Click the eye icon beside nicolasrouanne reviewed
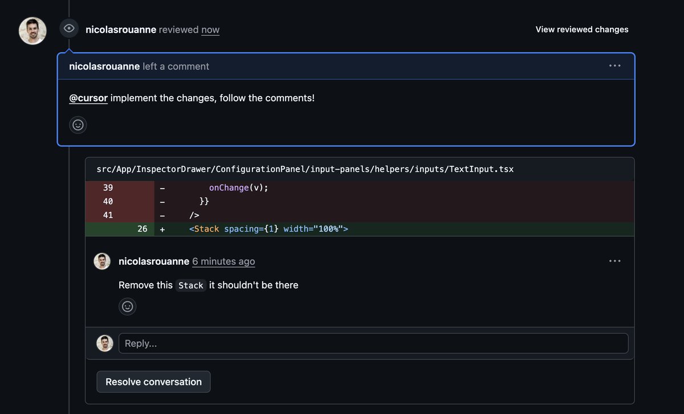 68,27
